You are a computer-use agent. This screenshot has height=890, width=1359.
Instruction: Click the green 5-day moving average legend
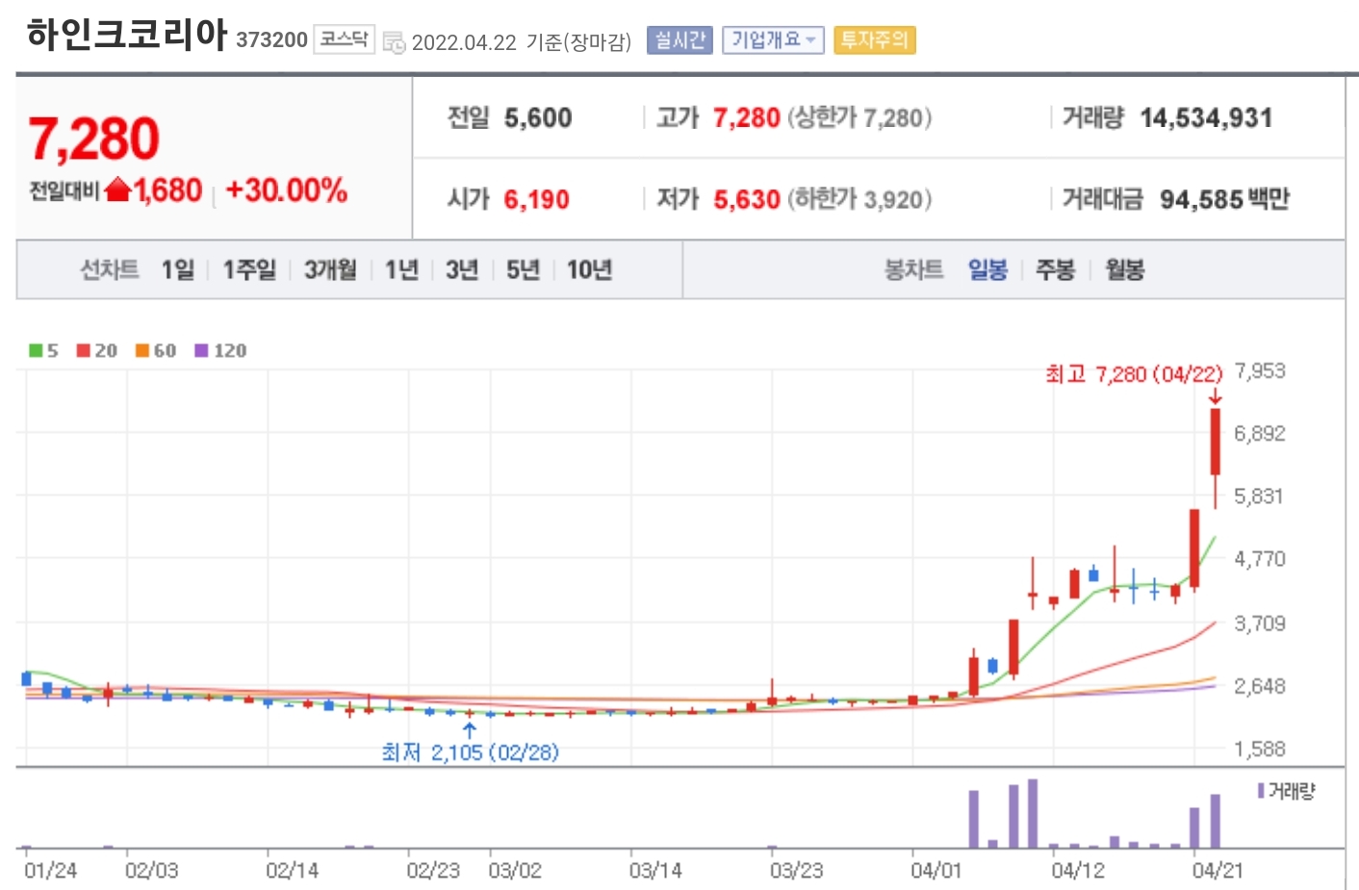coord(43,351)
